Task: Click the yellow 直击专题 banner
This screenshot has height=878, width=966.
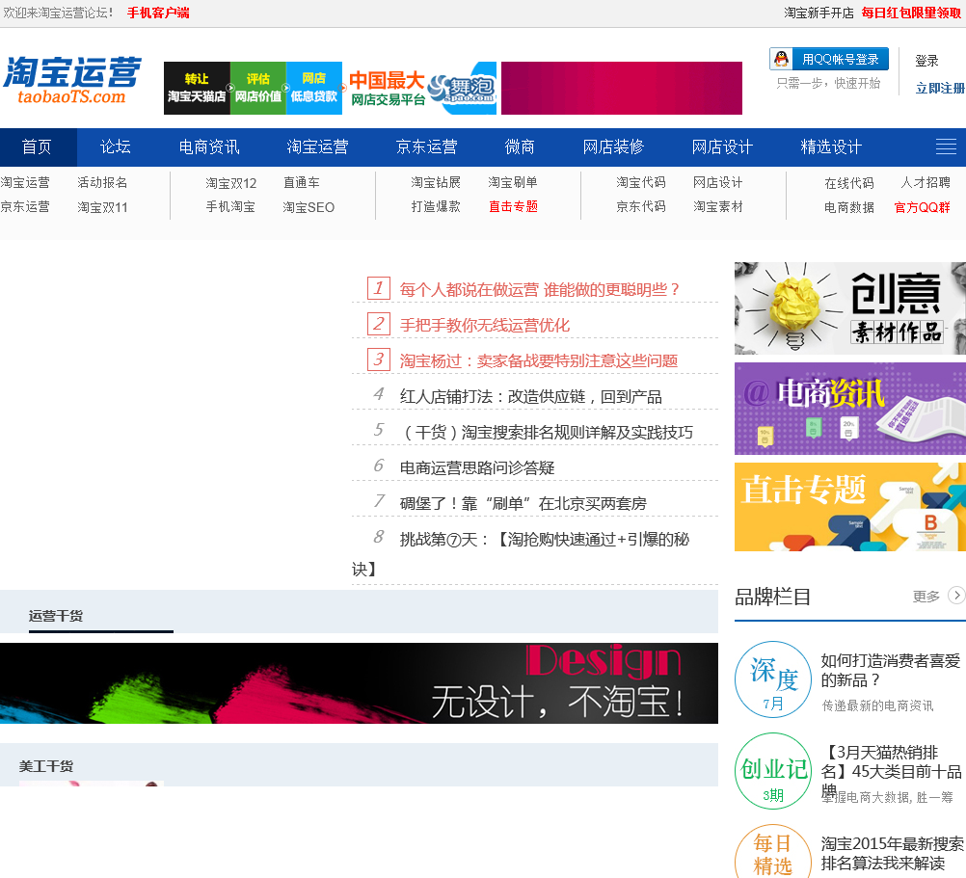Action: [x=850, y=507]
